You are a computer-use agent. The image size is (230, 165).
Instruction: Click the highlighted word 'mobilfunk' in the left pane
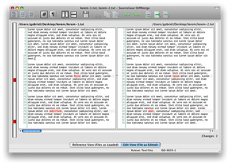coord(56,111)
